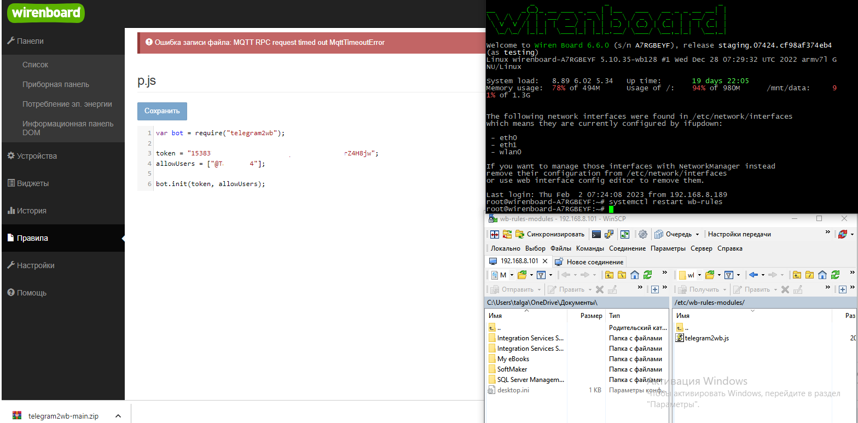
Task: Open the Сервер menu
Action: 702,248
